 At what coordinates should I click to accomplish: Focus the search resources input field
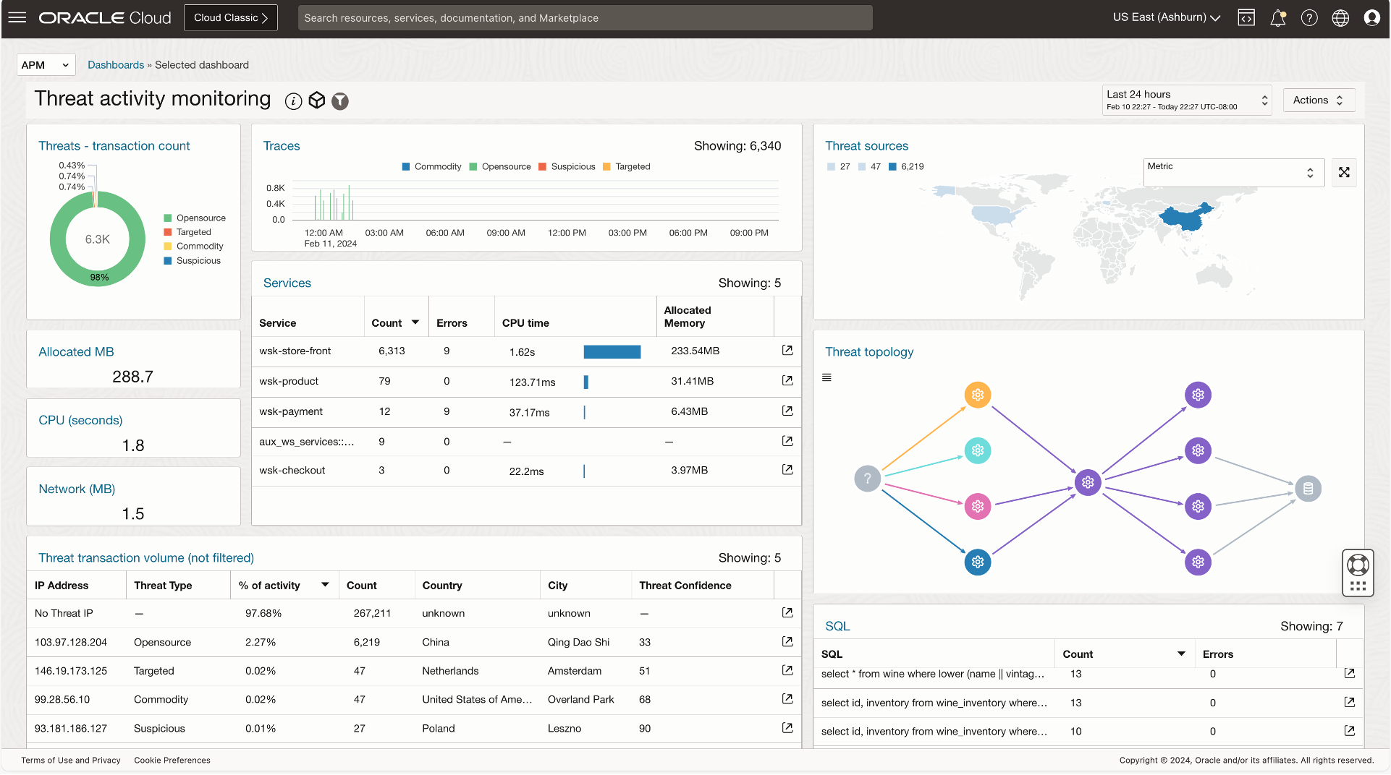point(585,18)
